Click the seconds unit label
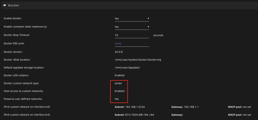The width and height of the screenshot is (258, 120). point(158,35)
